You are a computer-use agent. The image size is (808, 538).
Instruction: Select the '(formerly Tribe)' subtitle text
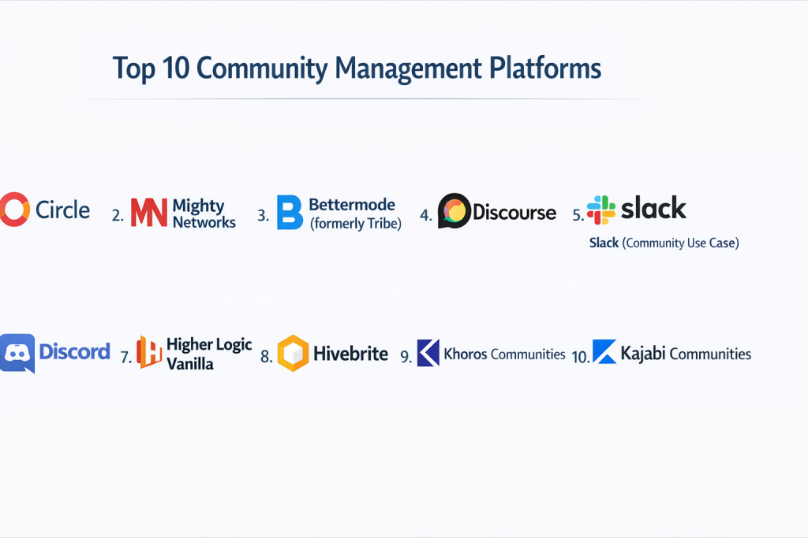point(355,224)
